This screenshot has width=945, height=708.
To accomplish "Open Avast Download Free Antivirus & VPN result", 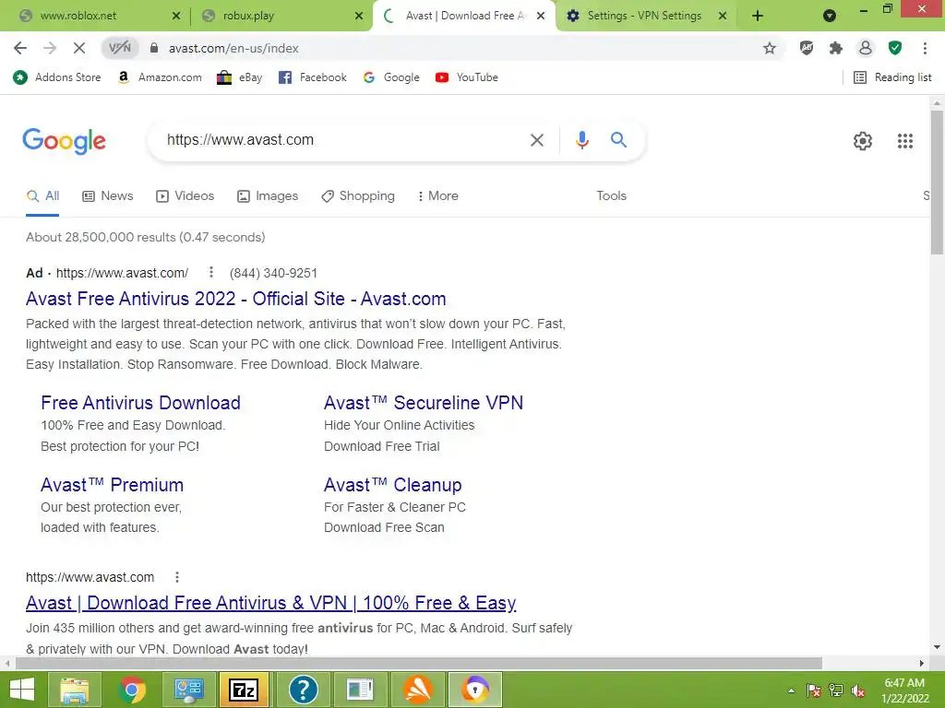I will point(270,603).
